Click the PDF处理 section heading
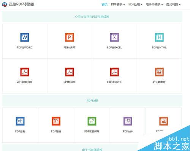The image size is (190, 151). [92, 101]
